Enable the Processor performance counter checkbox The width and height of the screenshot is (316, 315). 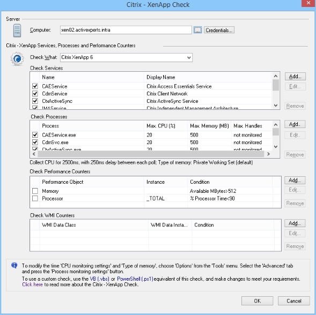click(x=35, y=198)
